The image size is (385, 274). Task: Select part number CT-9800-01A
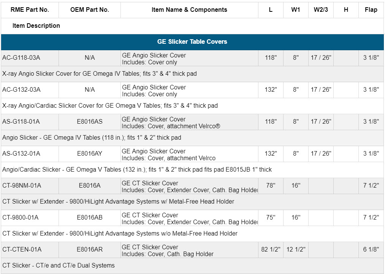[x=21, y=218]
